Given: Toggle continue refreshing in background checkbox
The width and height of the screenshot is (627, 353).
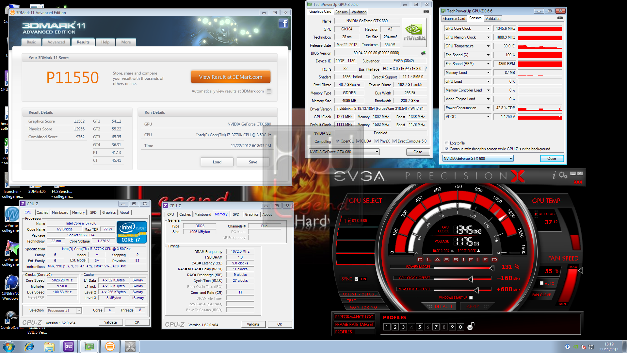Looking at the screenshot, I should (447, 149).
